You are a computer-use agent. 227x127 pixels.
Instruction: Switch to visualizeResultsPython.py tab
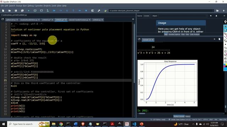tap(29, 20)
